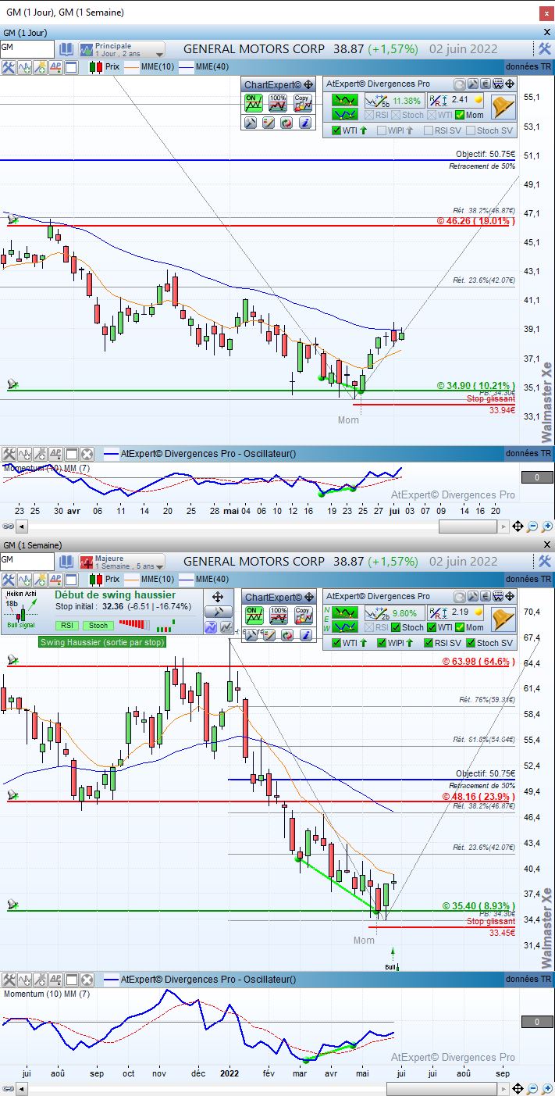Viewport: 555px width, 1096px height.
Task: Move the daily chart horizontal scrollbar thumb
Action: (x=468, y=527)
